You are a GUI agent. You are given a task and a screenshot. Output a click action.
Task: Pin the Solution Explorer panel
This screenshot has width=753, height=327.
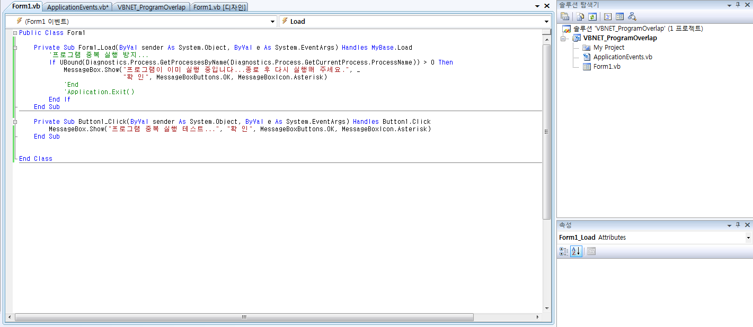coord(738,5)
